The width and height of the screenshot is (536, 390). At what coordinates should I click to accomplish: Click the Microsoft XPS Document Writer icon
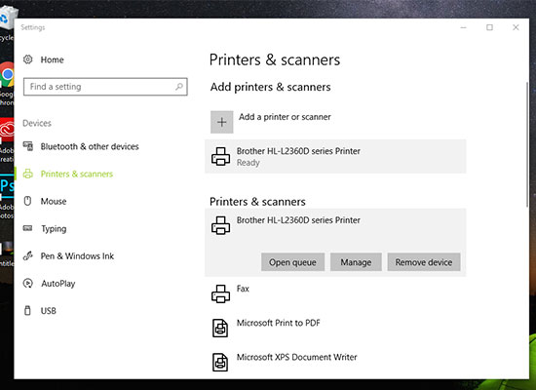pyautogui.click(x=220, y=362)
